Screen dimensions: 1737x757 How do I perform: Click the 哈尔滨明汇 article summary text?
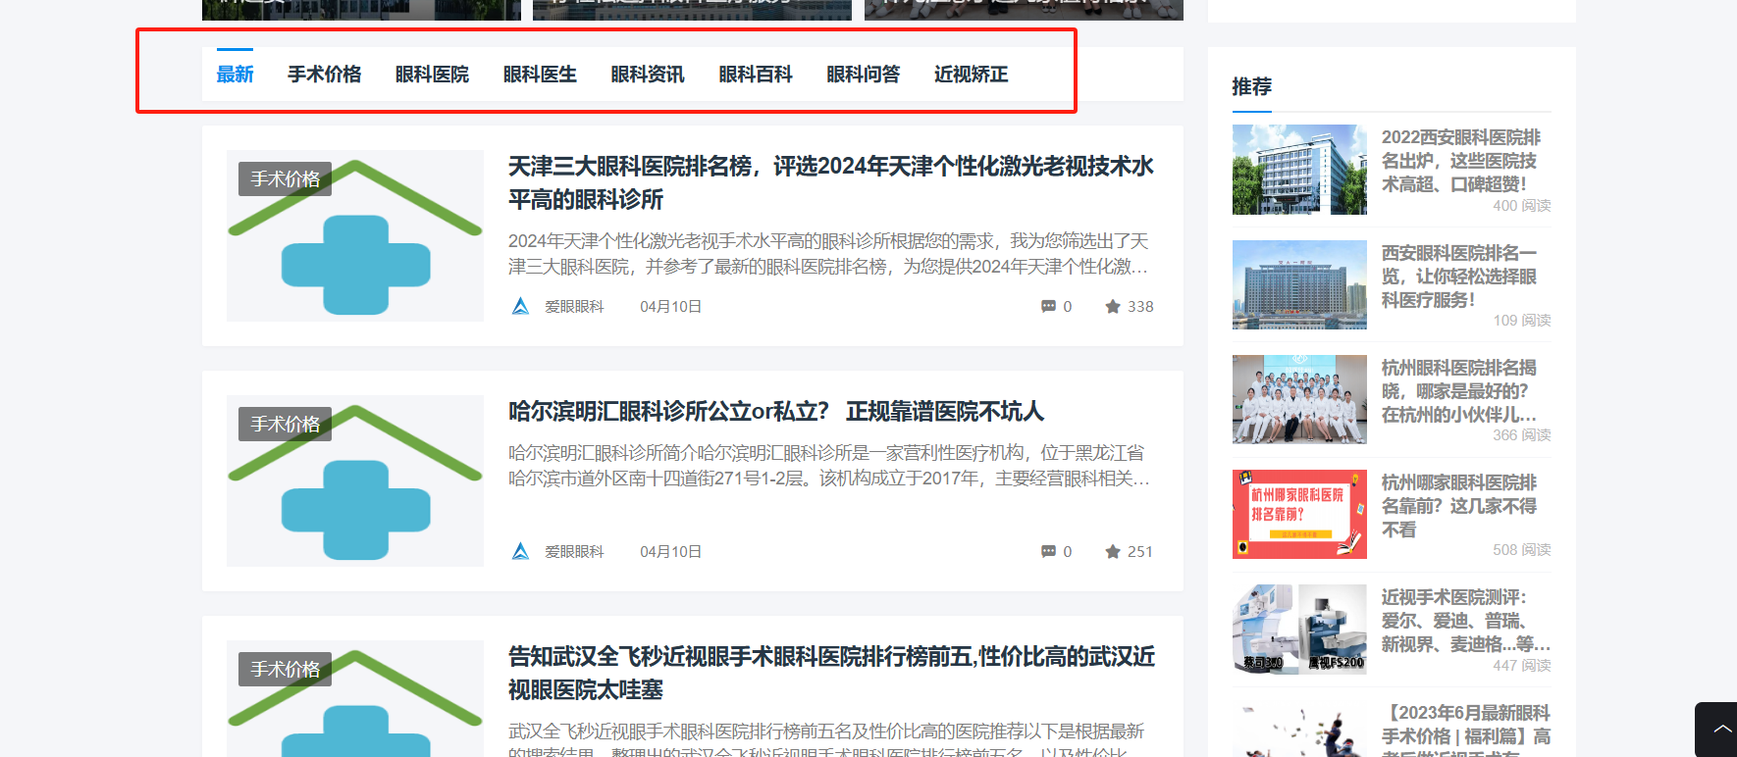(829, 466)
